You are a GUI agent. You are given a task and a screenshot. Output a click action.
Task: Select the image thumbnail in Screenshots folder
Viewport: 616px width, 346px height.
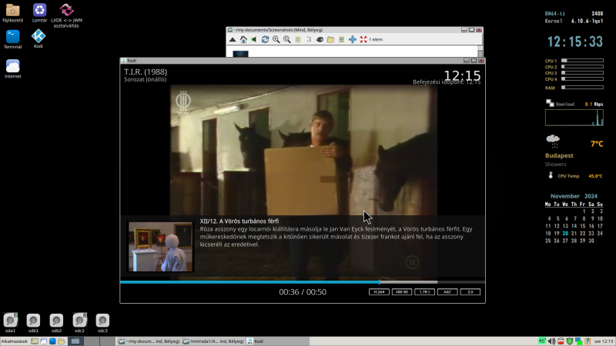(240, 54)
